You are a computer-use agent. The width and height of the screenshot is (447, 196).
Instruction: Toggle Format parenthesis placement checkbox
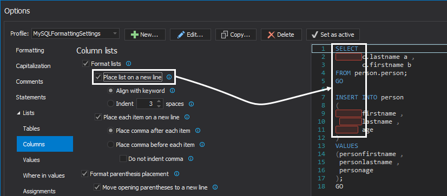click(84, 173)
